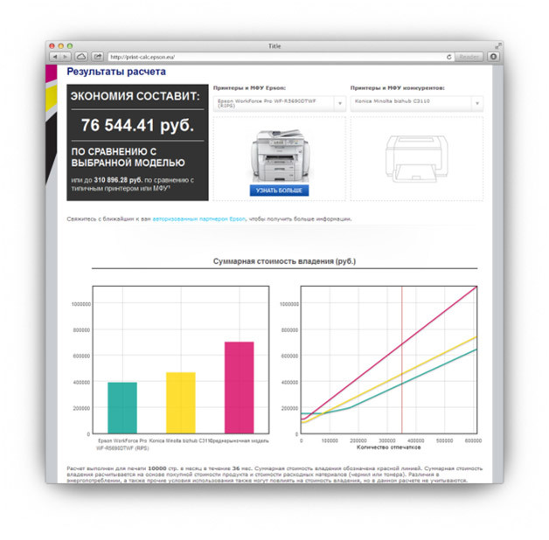Click the red vertical marker line in chart

point(402,360)
